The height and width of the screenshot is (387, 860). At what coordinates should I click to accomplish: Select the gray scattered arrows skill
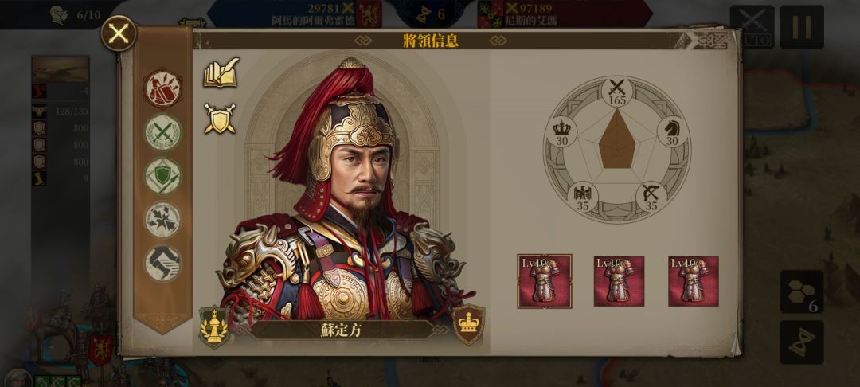coord(163,220)
